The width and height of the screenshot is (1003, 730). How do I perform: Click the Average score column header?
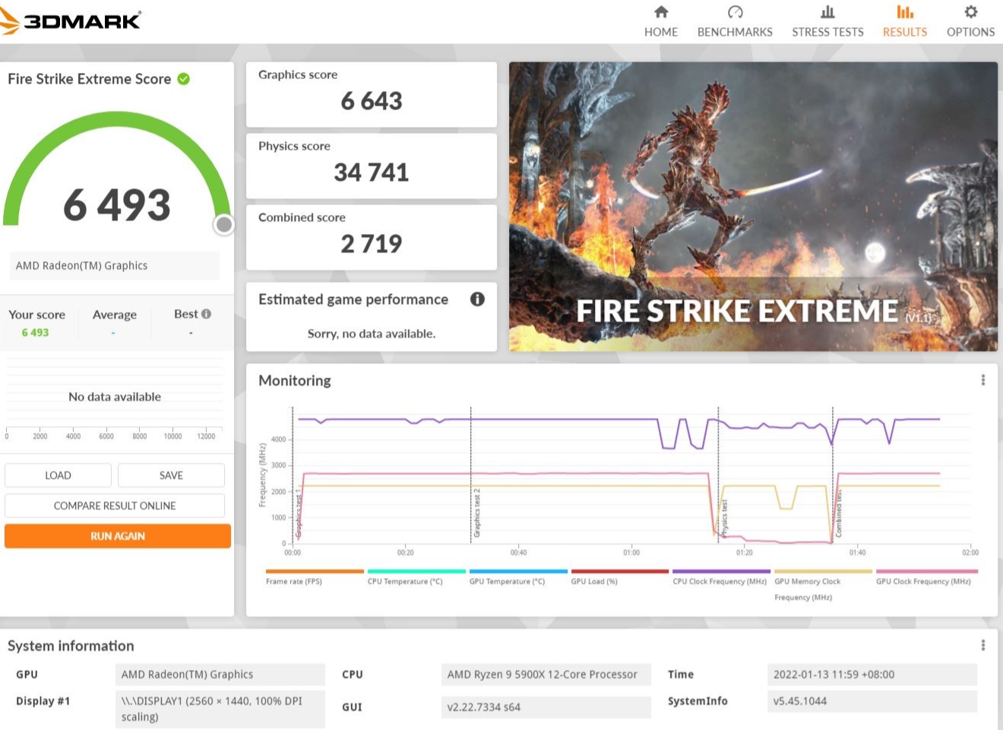pos(115,314)
